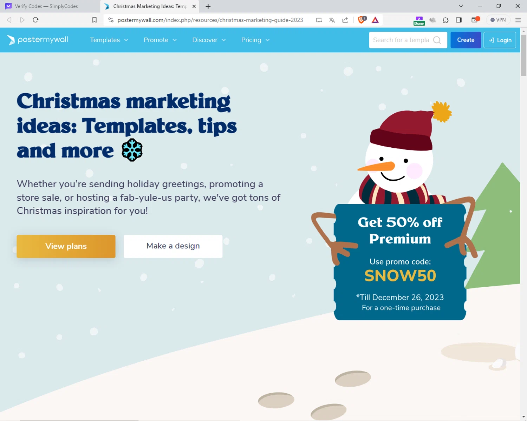The height and width of the screenshot is (421, 527).
Task: Open a new browser tab
Action: tap(208, 6)
